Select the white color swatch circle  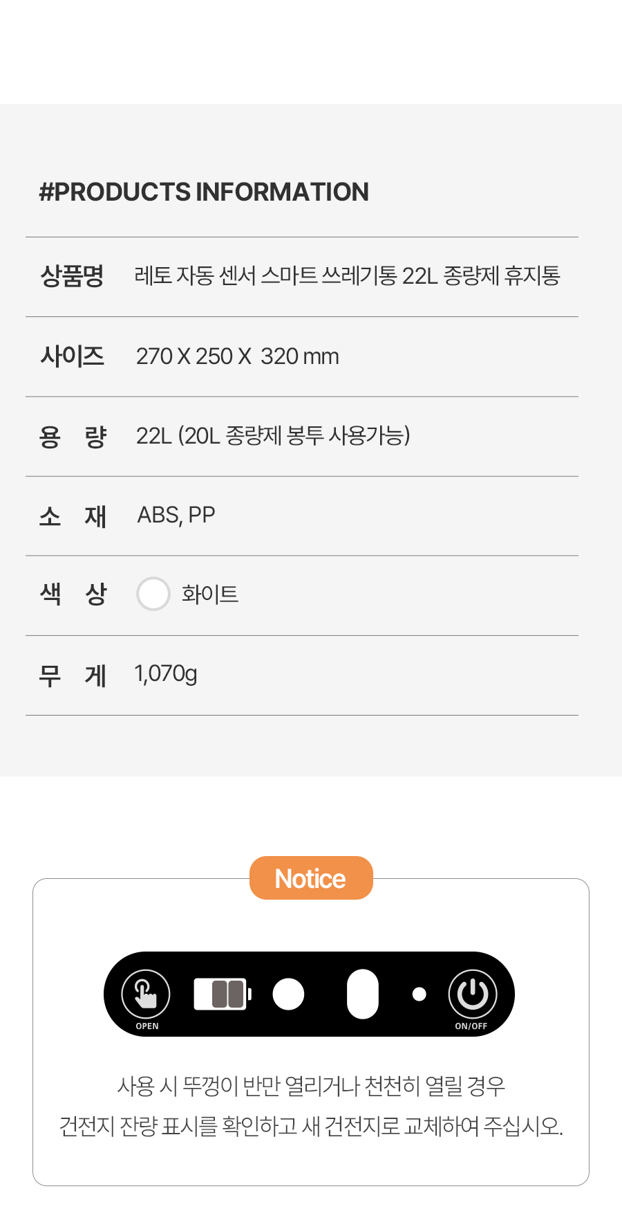(x=153, y=594)
